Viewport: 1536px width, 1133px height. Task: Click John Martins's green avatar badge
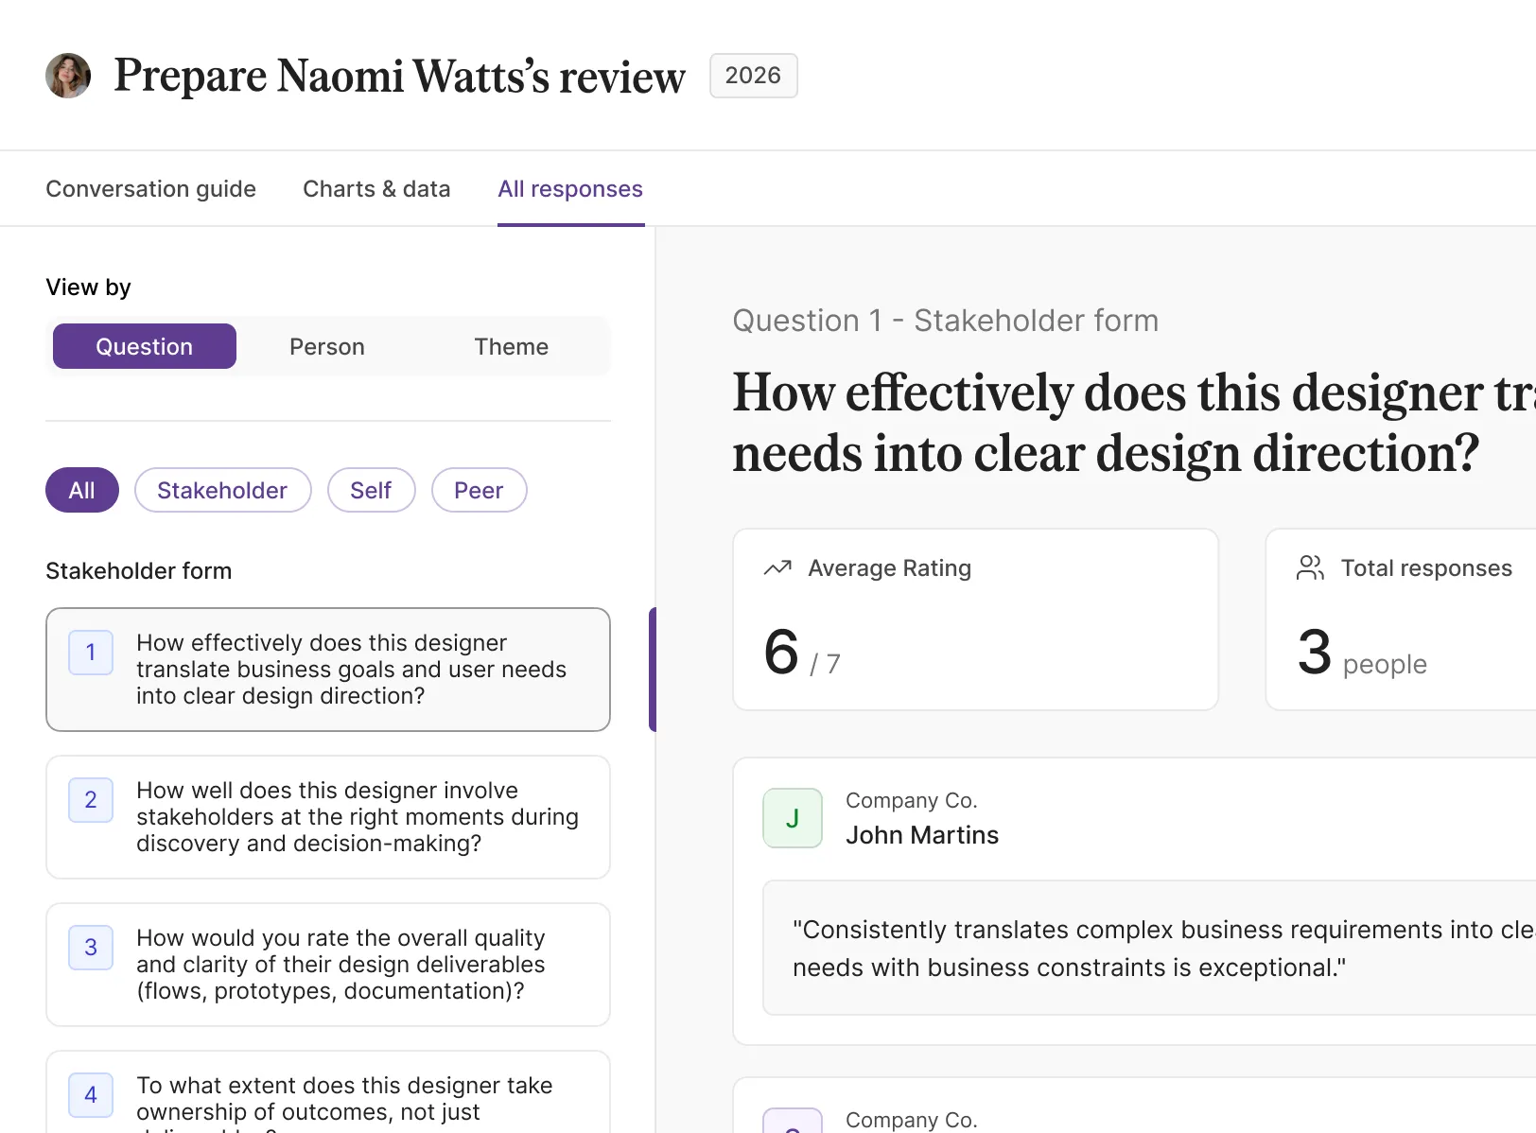(792, 818)
